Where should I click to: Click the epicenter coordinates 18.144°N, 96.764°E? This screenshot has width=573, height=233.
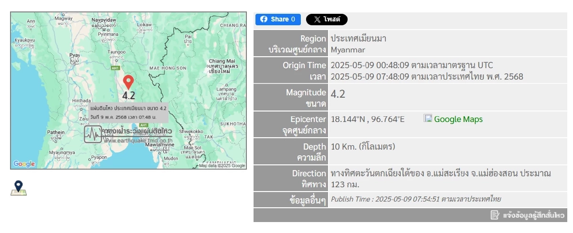pos(367,119)
